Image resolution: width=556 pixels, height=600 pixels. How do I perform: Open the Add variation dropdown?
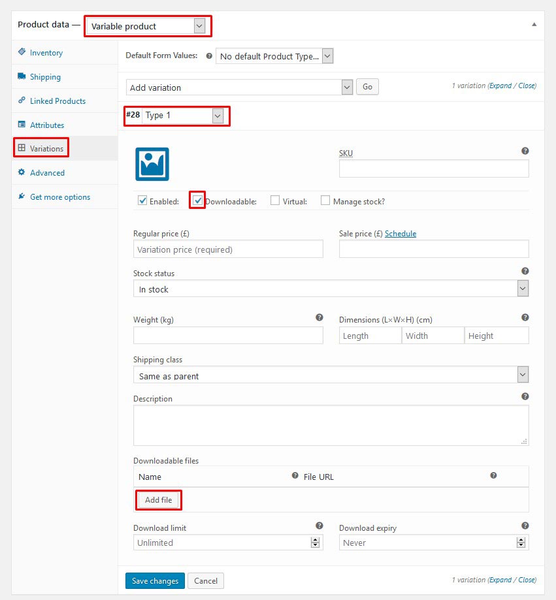point(240,87)
